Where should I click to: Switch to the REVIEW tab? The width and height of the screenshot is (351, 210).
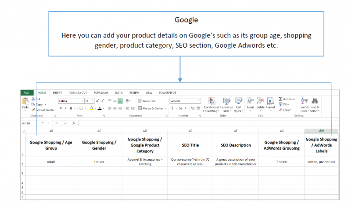click(134, 93)
